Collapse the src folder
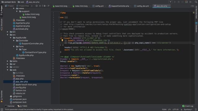Viewport: 198px width, 111px height. (7, 35)
